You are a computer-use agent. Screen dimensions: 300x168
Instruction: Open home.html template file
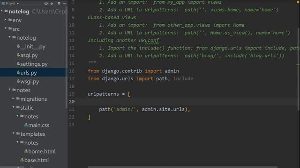click(x=42, y=151)
